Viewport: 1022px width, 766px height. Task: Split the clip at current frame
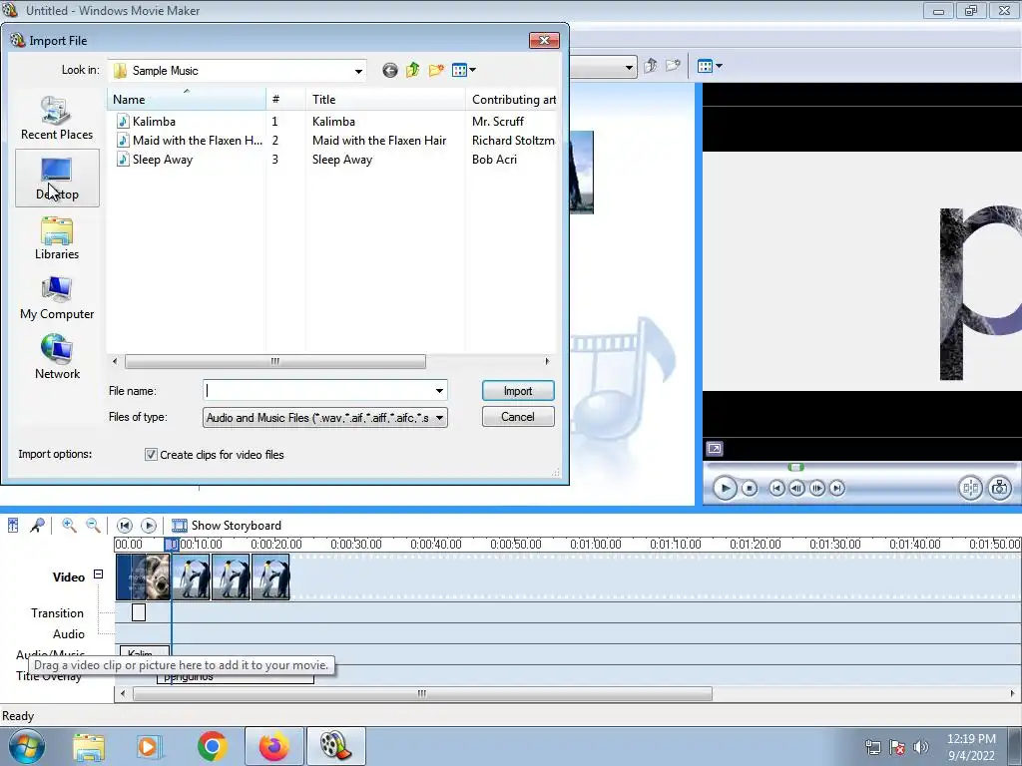coord(970,488)
